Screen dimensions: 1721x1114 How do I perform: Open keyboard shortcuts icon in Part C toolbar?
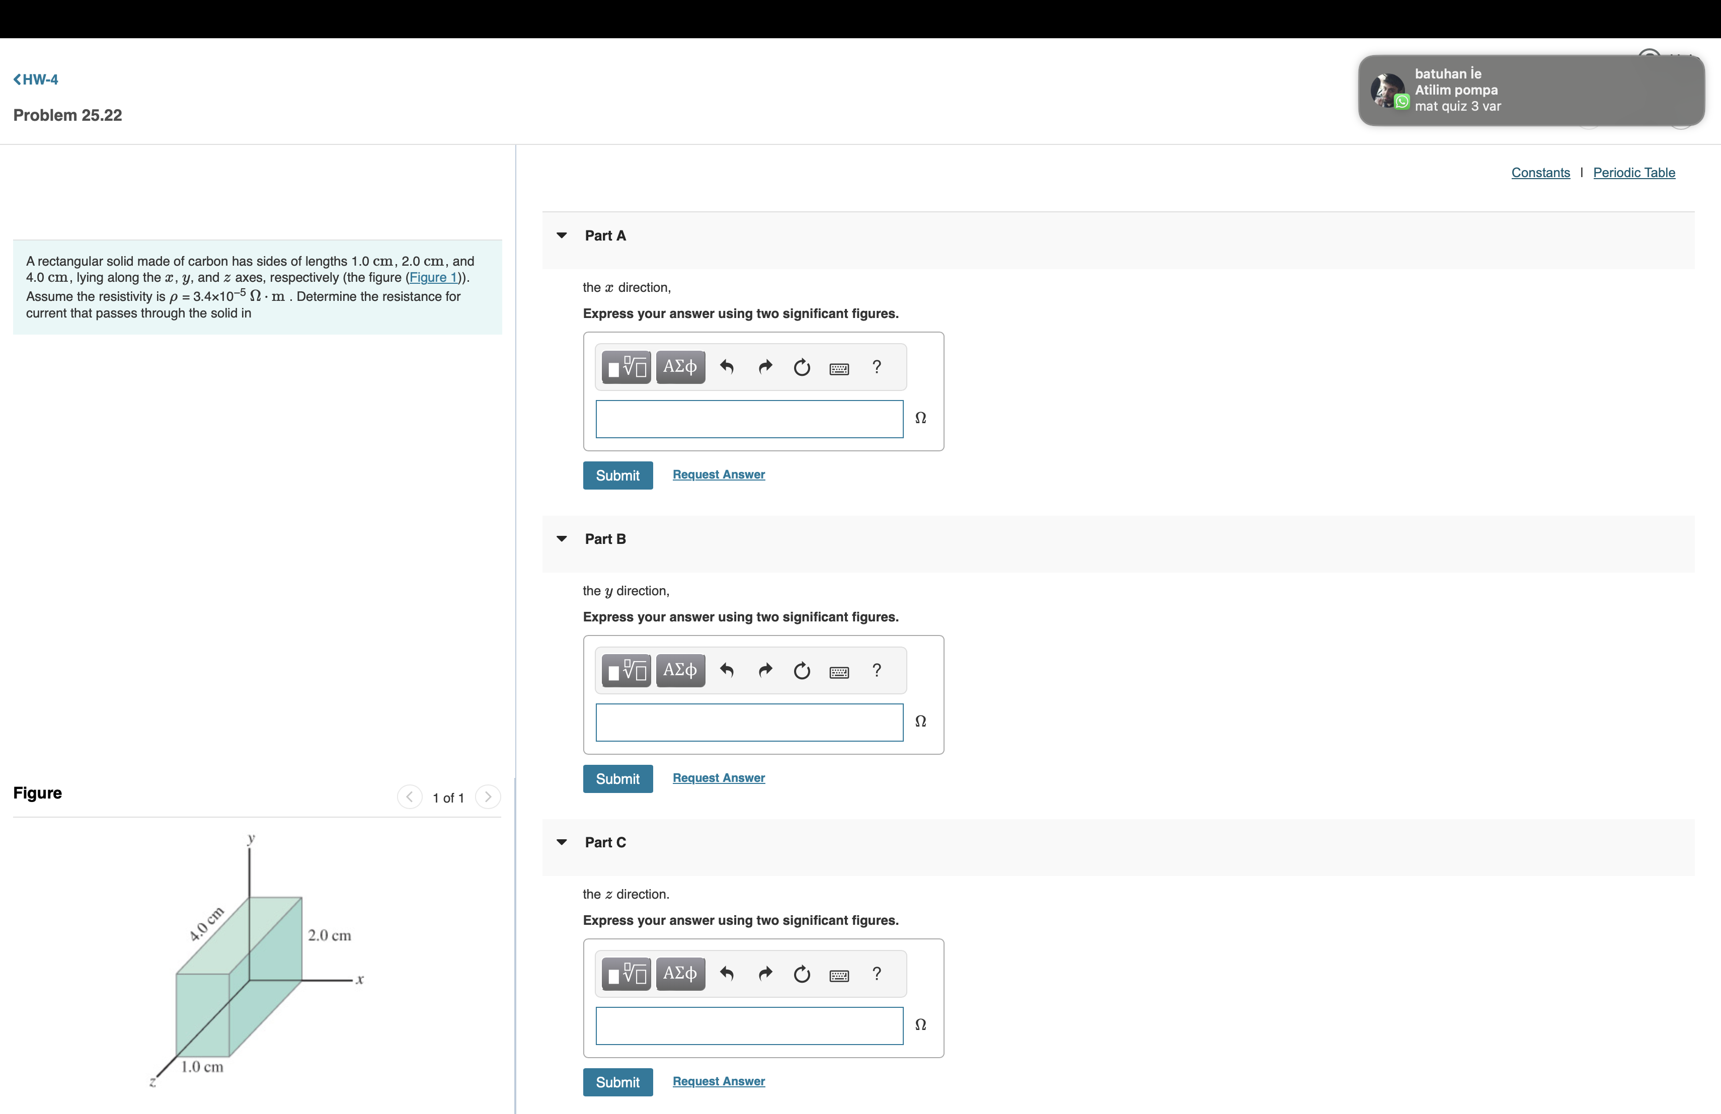click(x=839, y=975)
